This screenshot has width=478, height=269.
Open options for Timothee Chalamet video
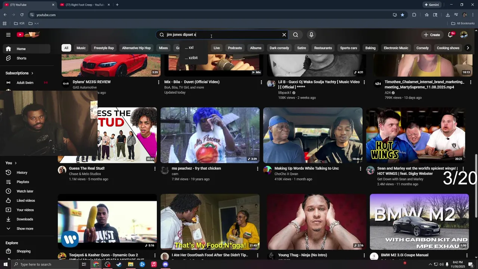471,82
